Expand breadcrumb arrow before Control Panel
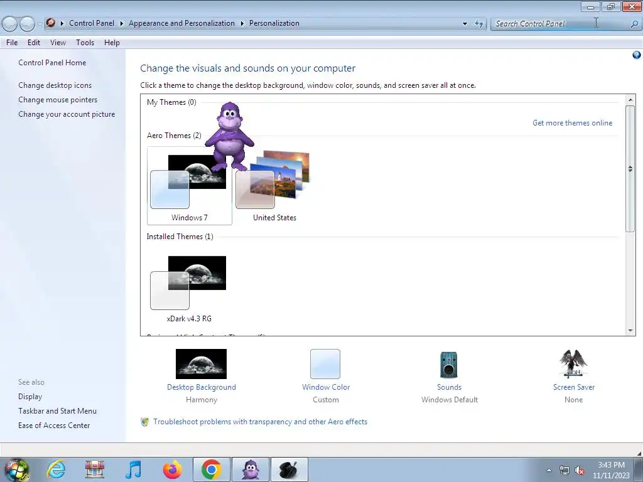 pyautogui.click(x=62, y=23)
